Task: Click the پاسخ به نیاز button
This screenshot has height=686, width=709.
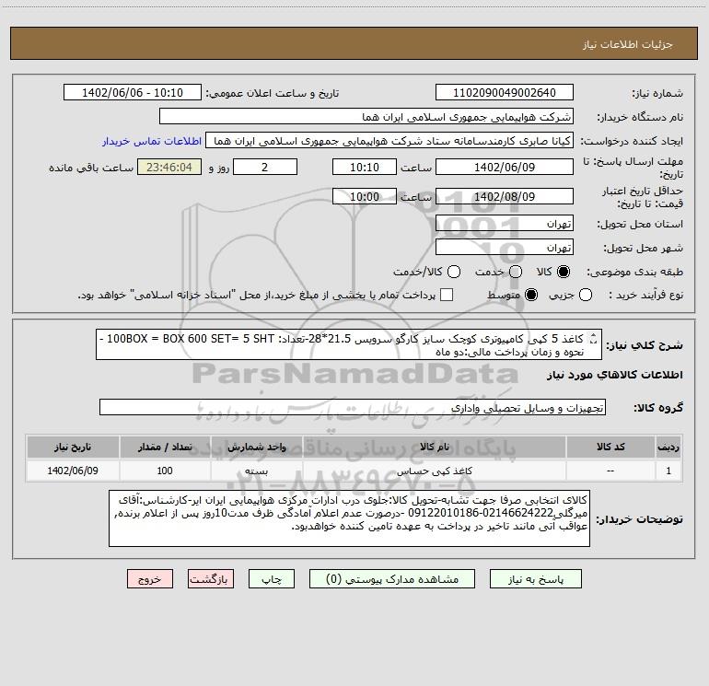Action: coord(535,579)
